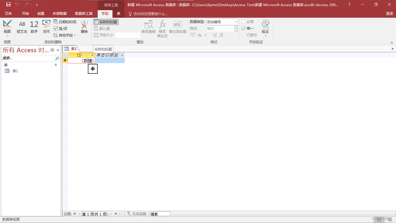This screenshot has height=223, width=396.
Task: Click the lightbulb Tell Me icon
Action: click(x=130, y=14)
